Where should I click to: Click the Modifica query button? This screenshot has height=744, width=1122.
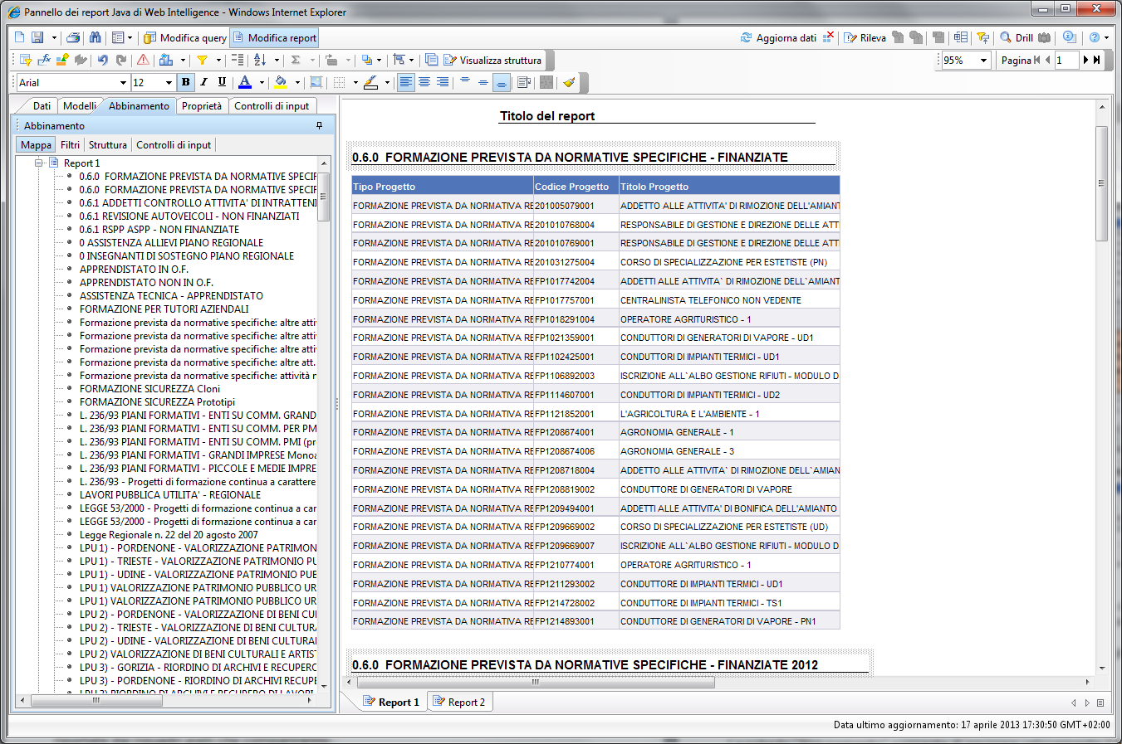click(184, 38)
